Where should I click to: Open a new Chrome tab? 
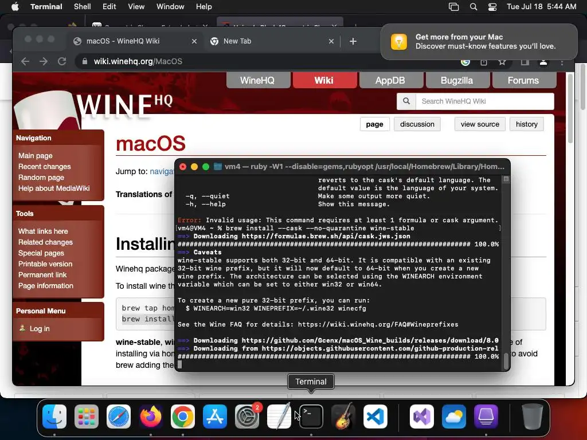(353, 41)
